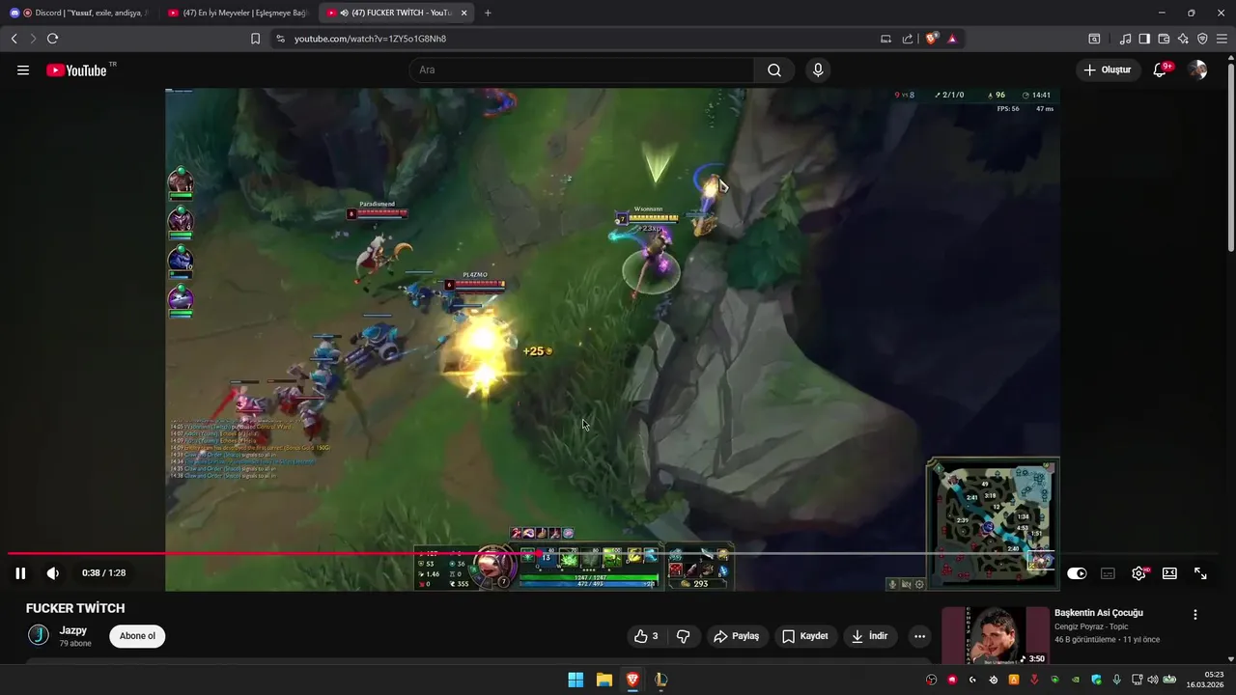Start voice search with the microphone
The height and width of the screenshot is (695, 1236).
[x=818, y=69]
